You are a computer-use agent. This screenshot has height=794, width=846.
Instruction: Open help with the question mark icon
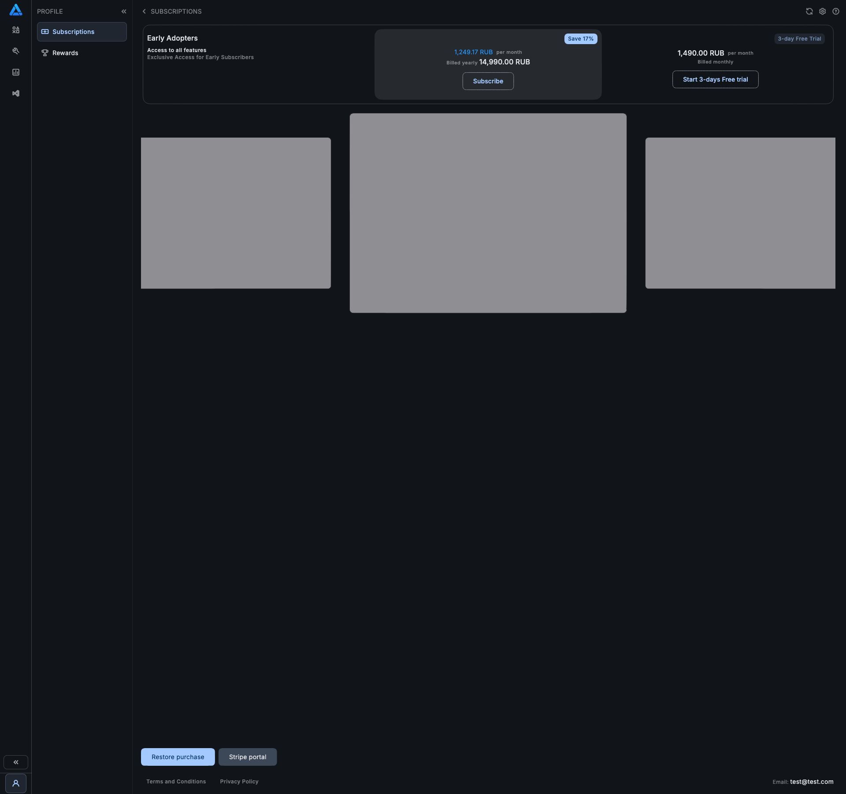[835, 11]
